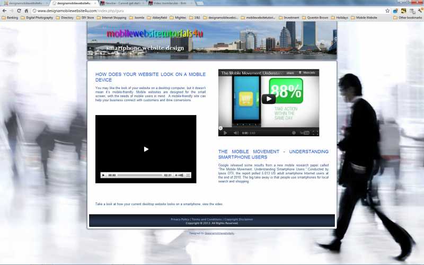This screenshot has width=424, height=265.
Task: Switch to the Video tab
Action: pos(171,3)
